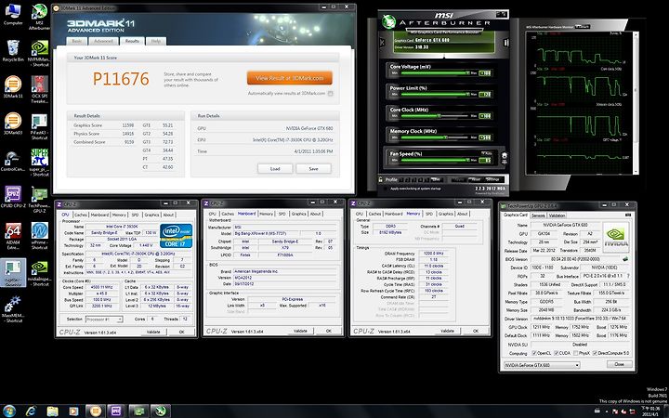Open the 3DMark 11 desktop shortcut

13,87
